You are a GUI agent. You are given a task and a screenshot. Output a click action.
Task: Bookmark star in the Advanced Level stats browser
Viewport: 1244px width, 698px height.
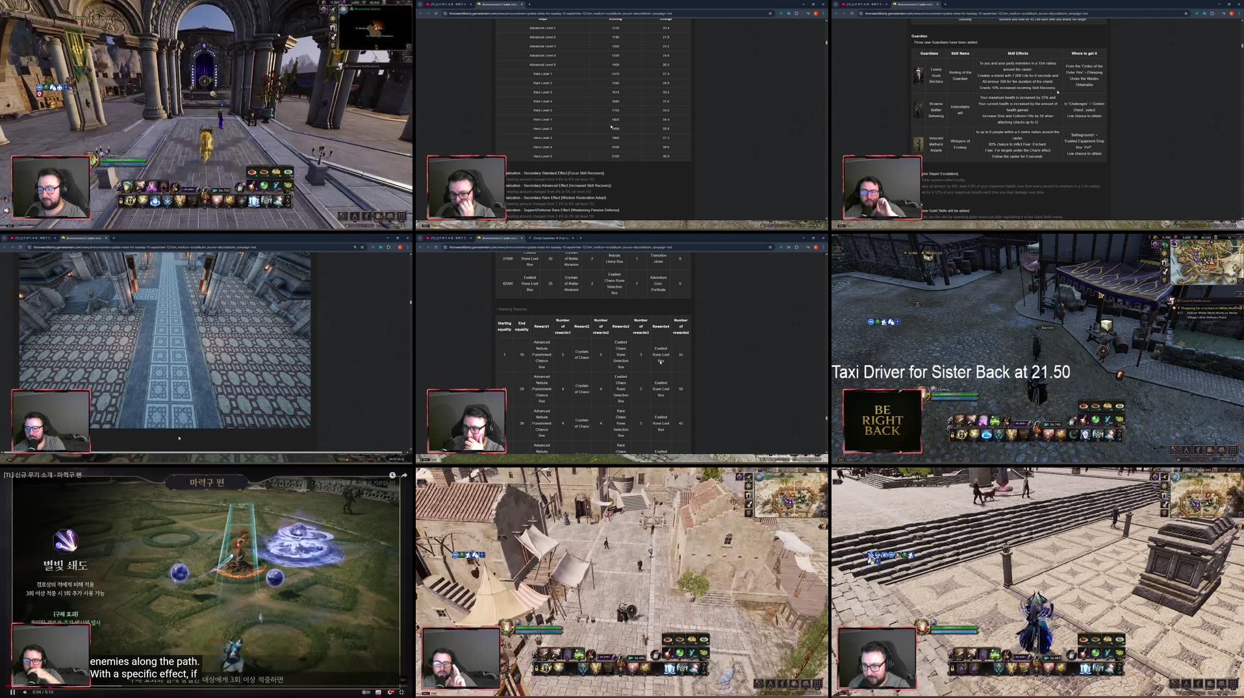click(x=770, y=13)
